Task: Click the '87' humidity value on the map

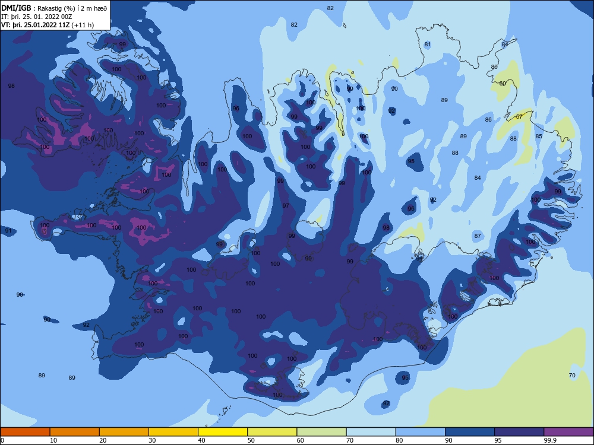Action: pyautogui.click(x=478, y=236)
